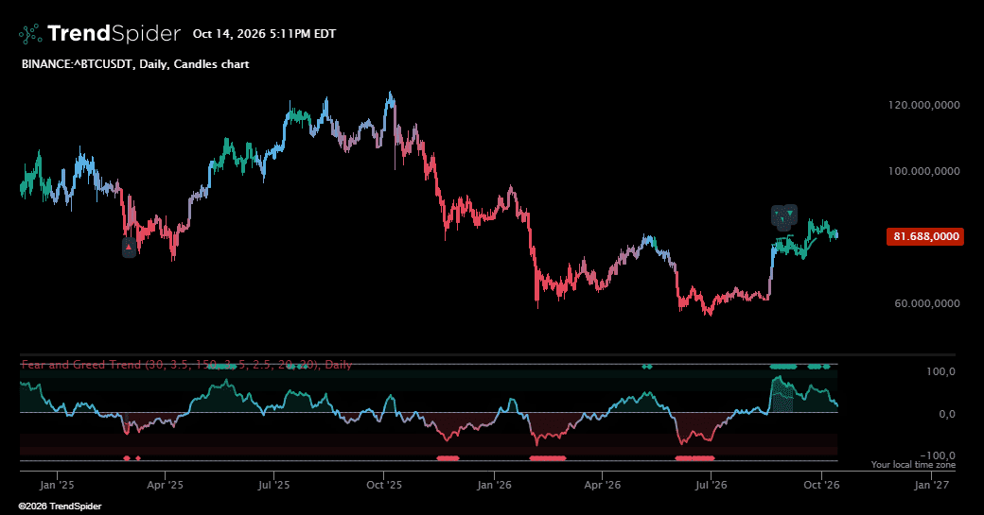Screen dimensions: 984x515
Task: Click the 60.000,0000 price axis label
Action: click(927, 303)
